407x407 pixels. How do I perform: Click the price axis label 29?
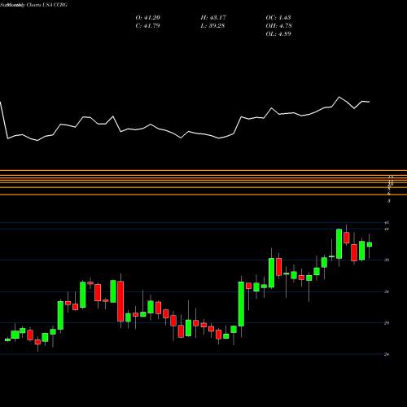coord(387,323)
